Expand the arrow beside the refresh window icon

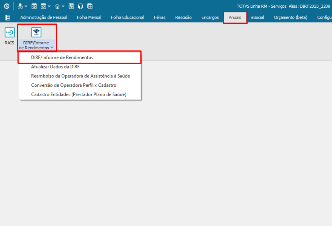tap(49, 6)
